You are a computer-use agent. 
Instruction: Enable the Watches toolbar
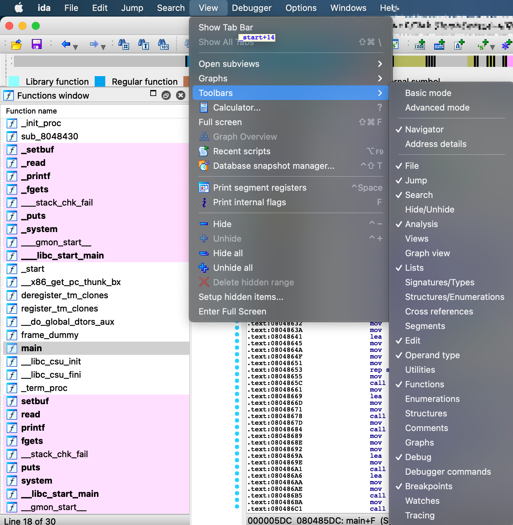451,501
